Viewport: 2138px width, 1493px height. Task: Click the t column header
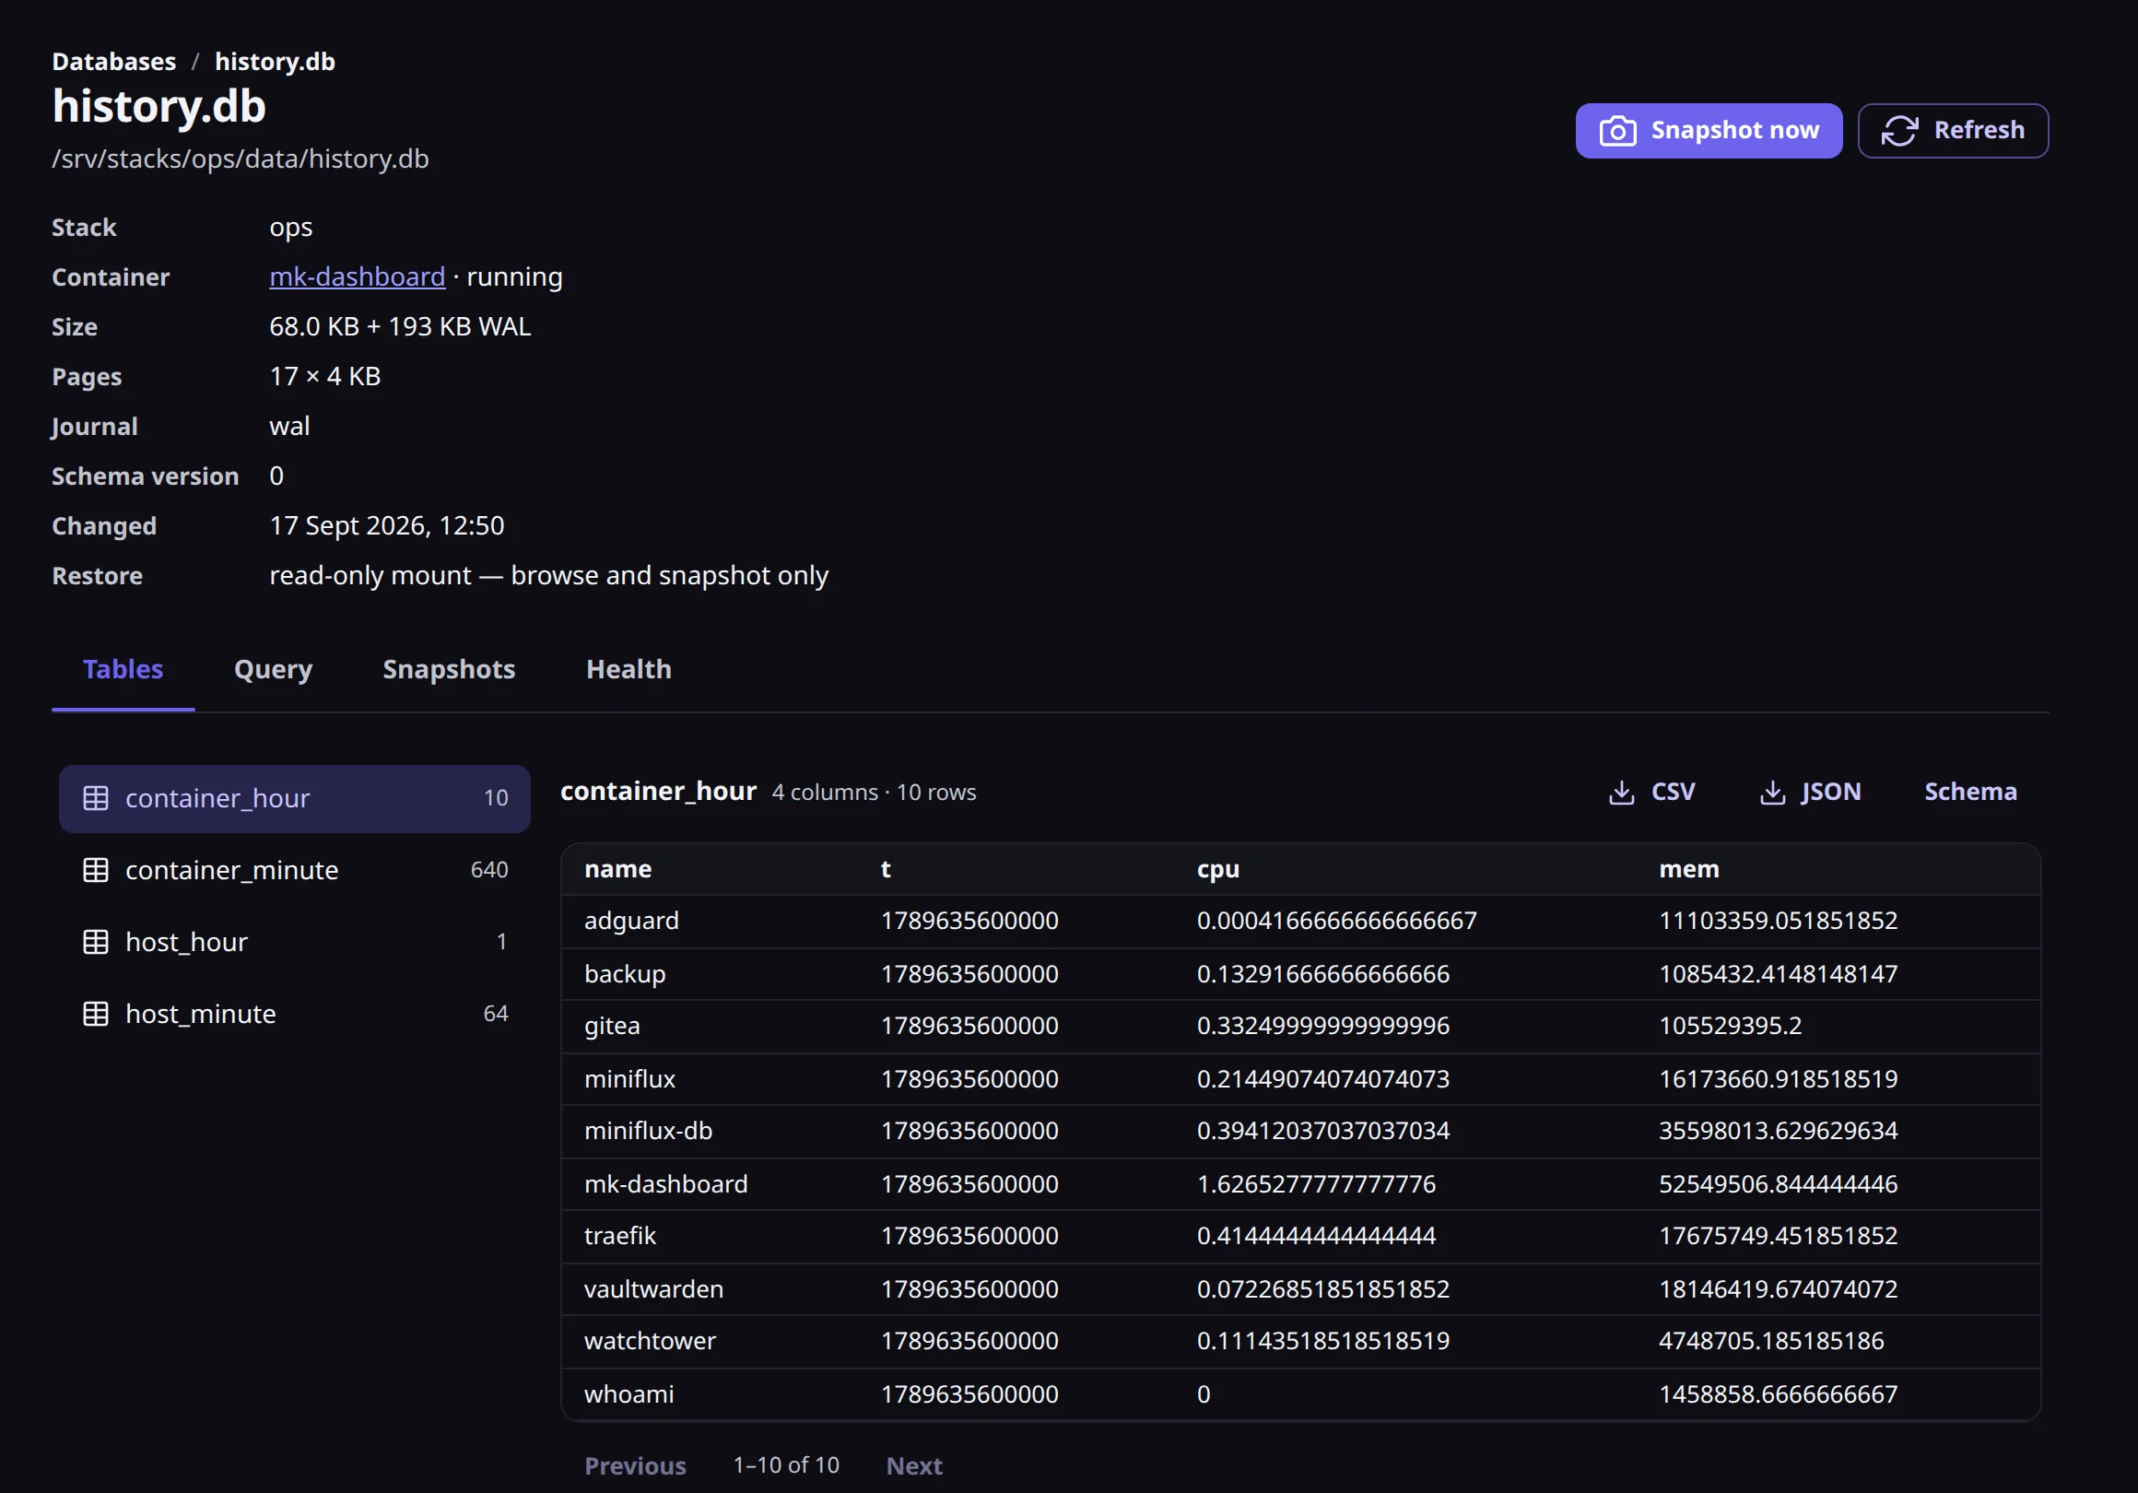coord(886,869)
